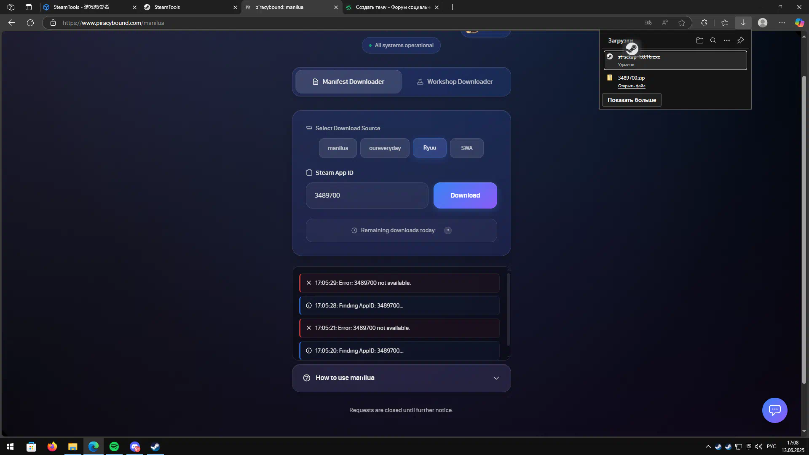809x455 pixels.
Task: Select the st-setup-1.8.16.exe download entry
Action: (x=675, y=60)
